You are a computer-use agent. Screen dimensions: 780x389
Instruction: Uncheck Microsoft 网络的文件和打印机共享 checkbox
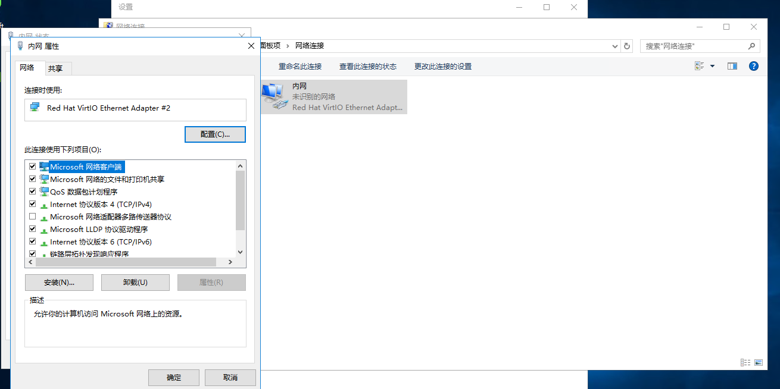[x=32, y=179]
